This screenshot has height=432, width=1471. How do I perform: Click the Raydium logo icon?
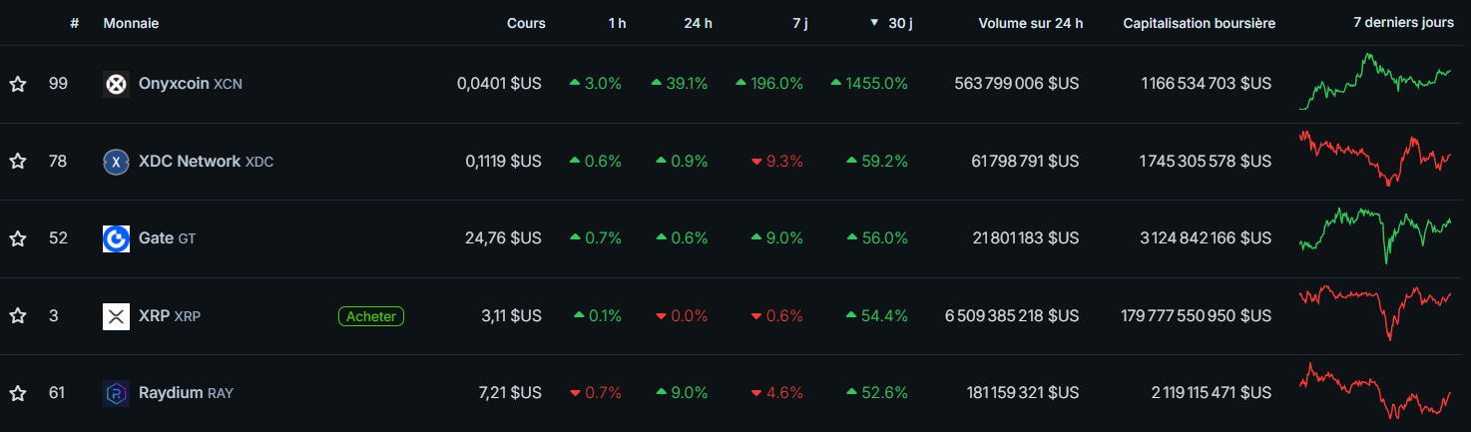click(x=116, y=393)
